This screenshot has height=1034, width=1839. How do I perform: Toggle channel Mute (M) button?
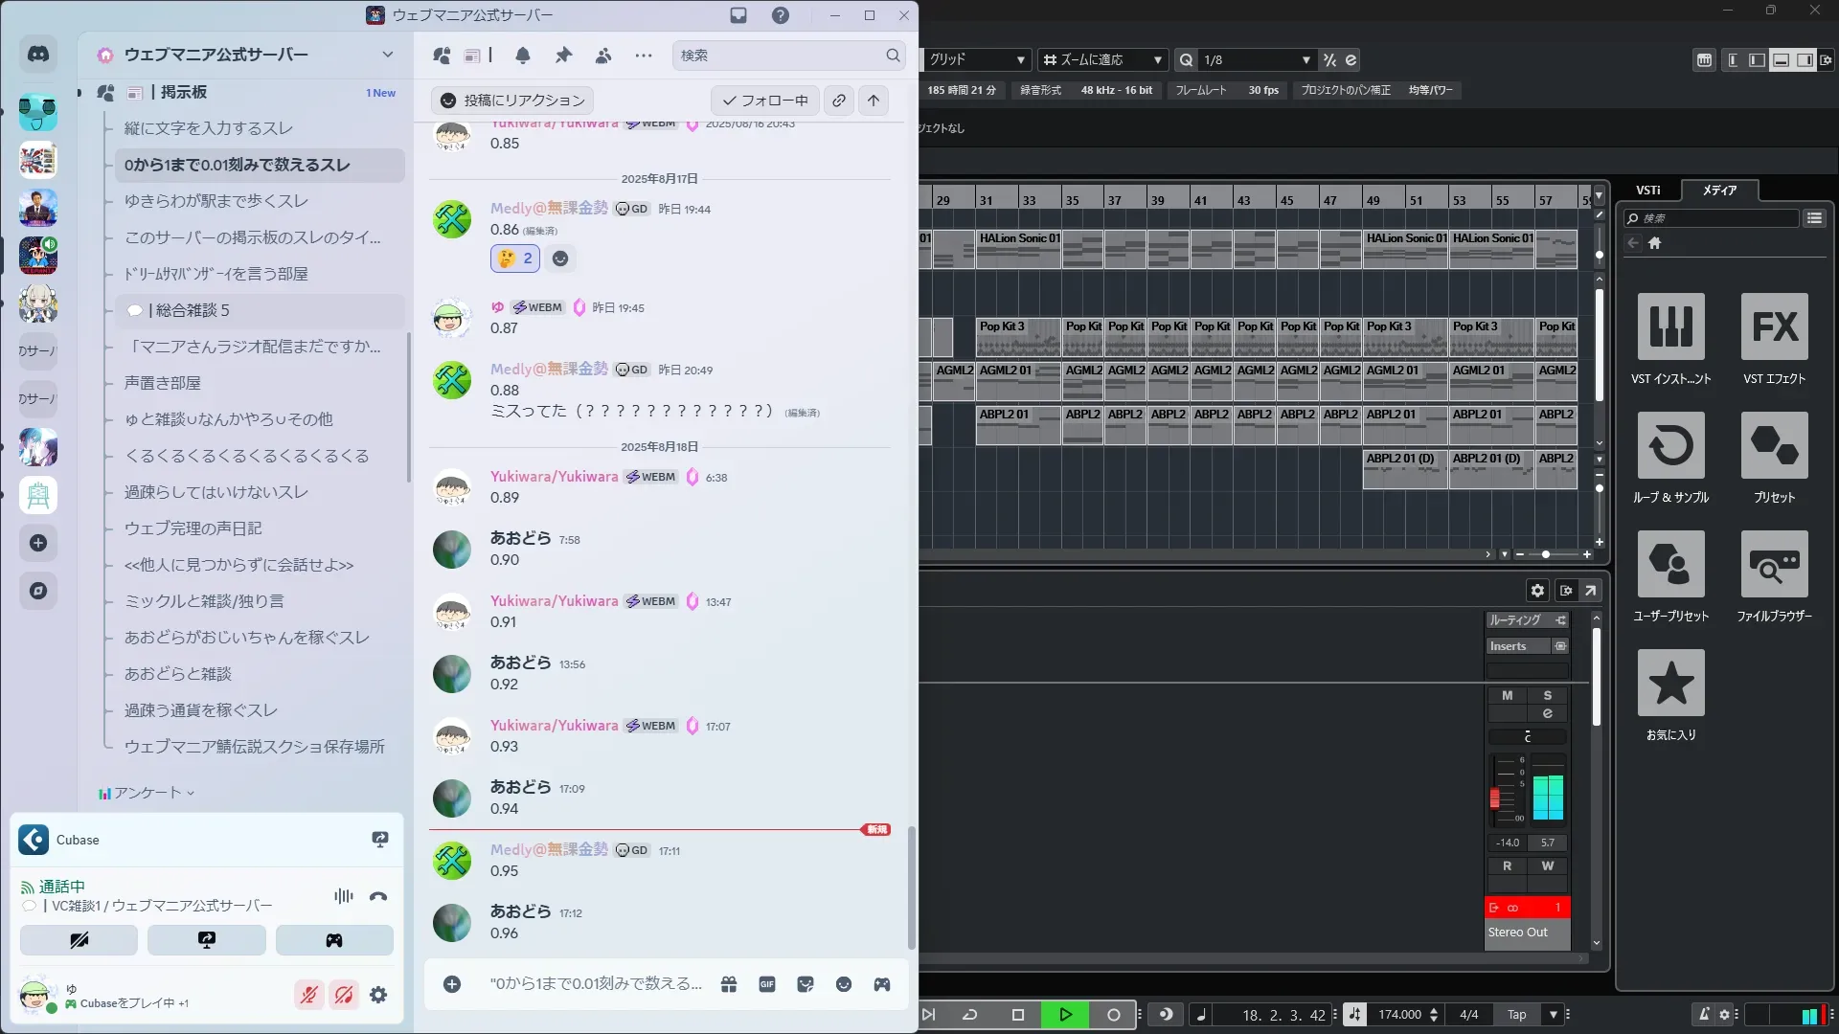click(1507, 696)
